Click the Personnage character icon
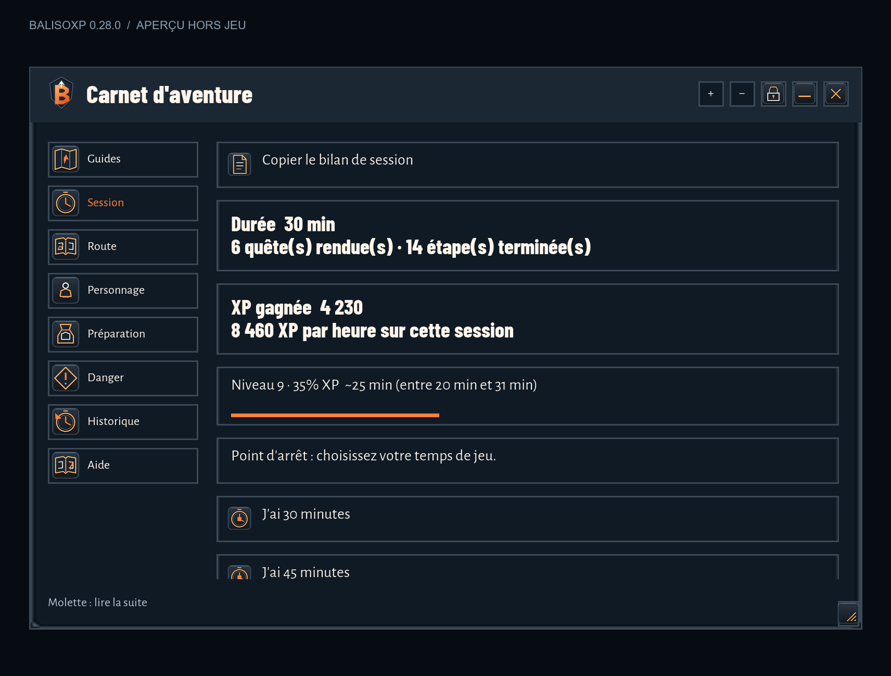This screenshot has height=676, width=891. [66, 290]
